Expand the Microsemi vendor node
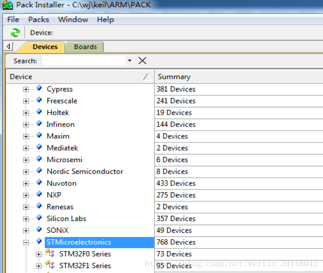 tap(26, 160)
